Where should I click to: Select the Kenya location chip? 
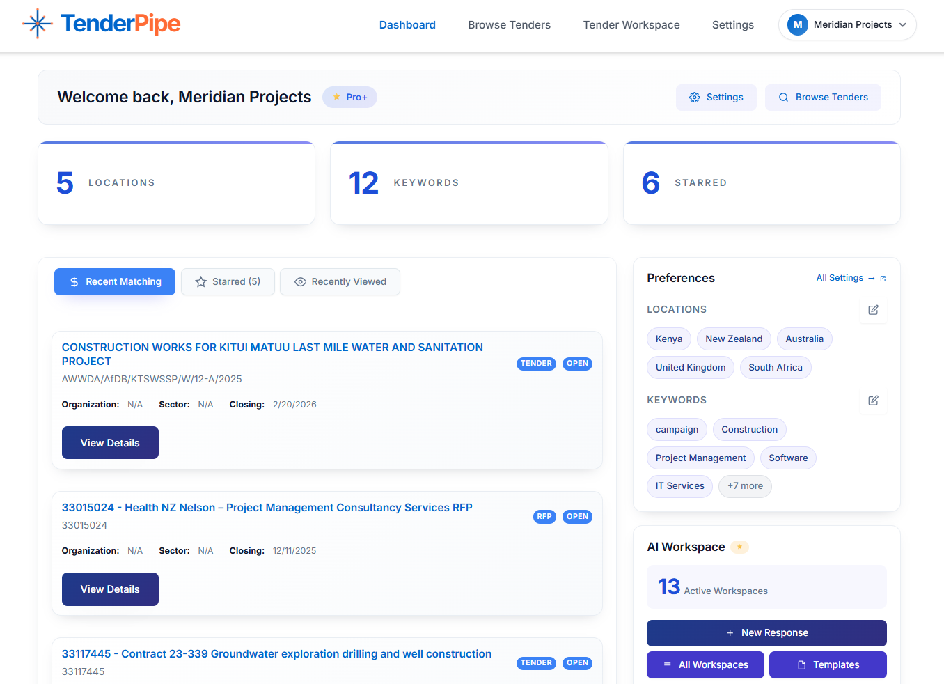click(x=668, y=339)
